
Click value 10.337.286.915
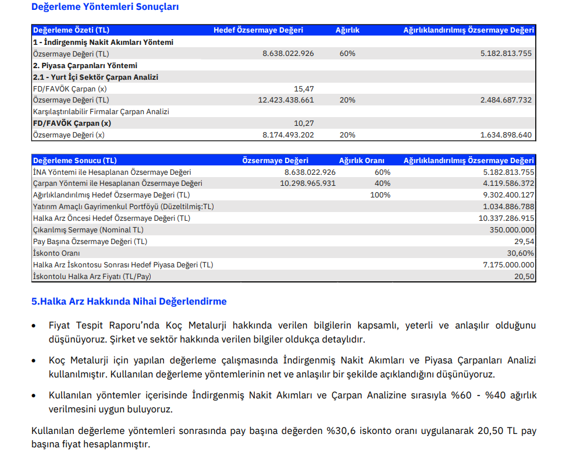point(506,218)
